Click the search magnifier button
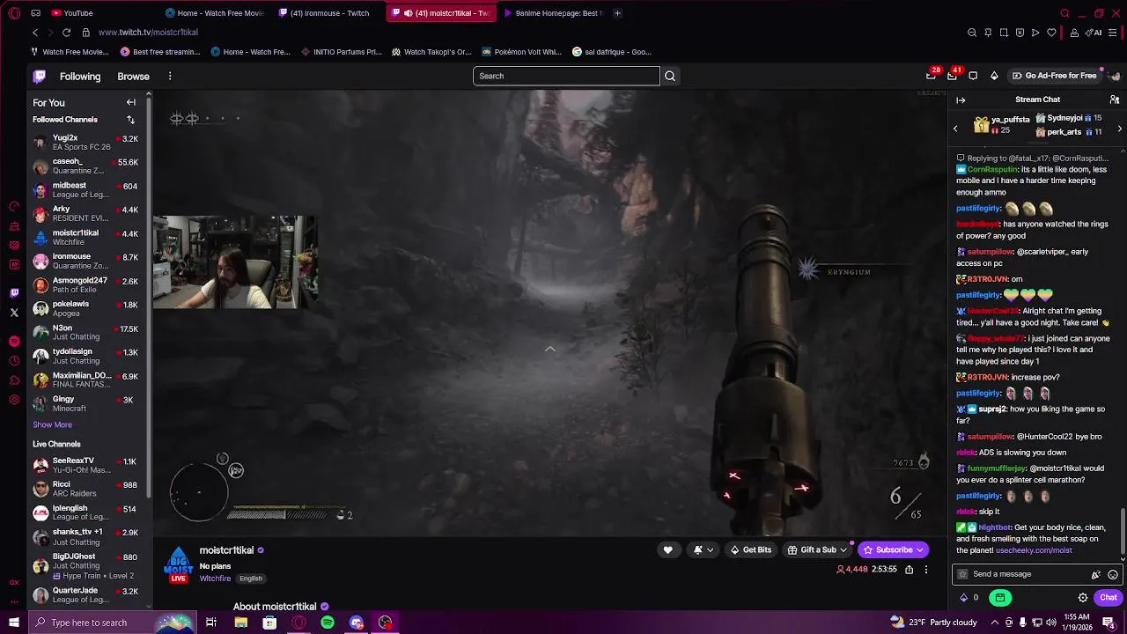 [670, 76]
